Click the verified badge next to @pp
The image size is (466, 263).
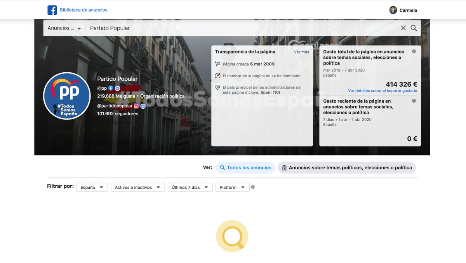click(117, 88)
